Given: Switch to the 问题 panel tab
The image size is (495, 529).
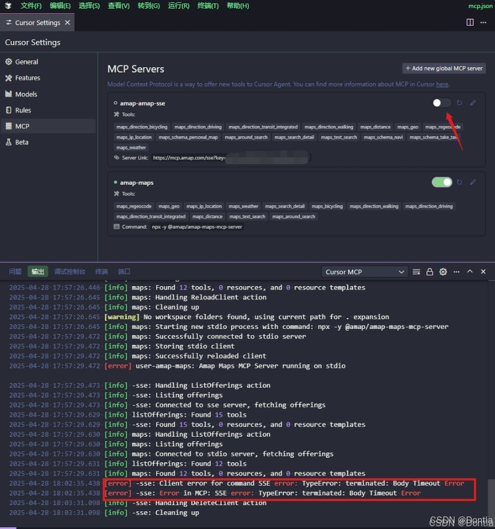Looking at the screenshot, I should tap(15, 271).
